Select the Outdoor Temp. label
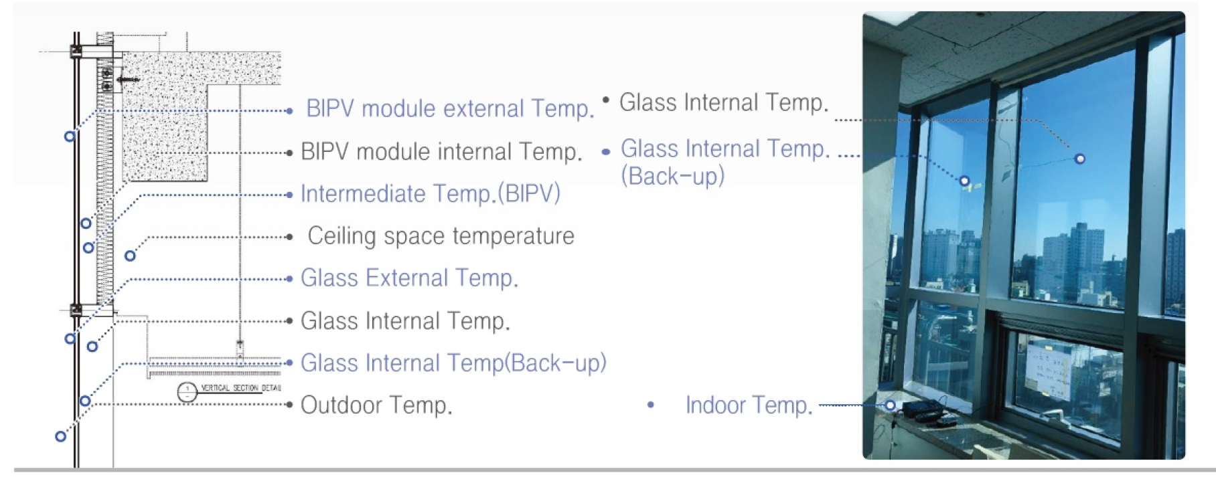Image resolution: width=1216 pixels, height=479 pixels. (x=376, y=405)
